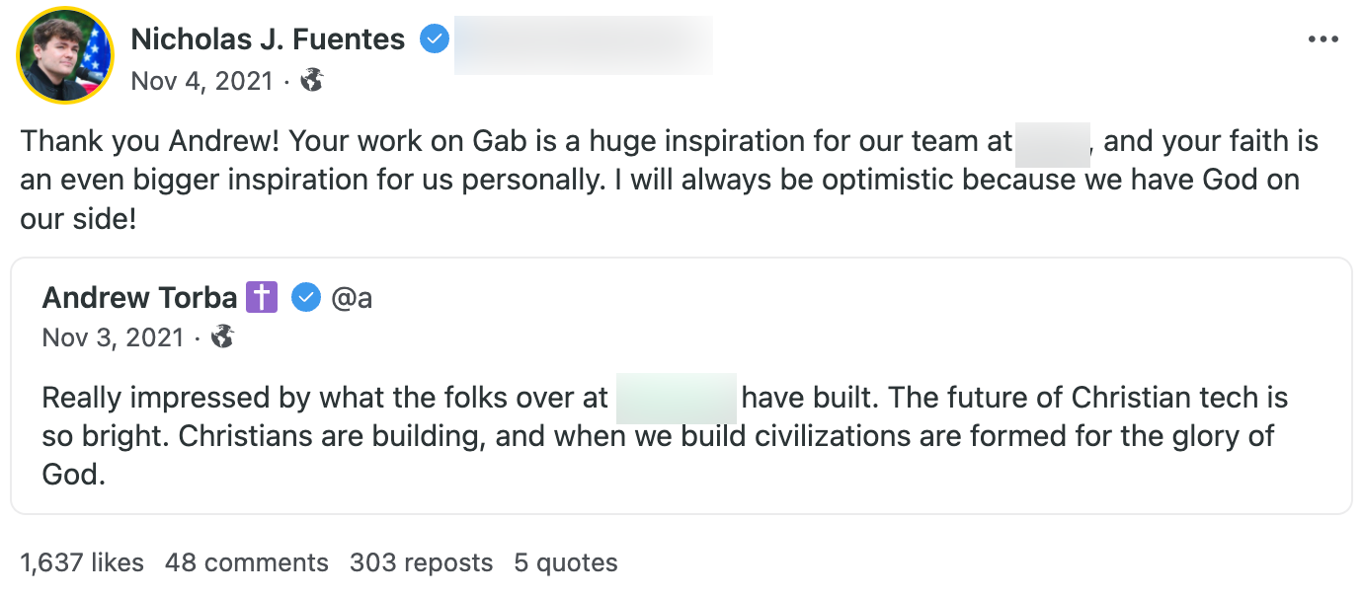View the 1,637 likes list
Image resolution: width=1363 pixels, height=596 pixels.
point(81,562)
